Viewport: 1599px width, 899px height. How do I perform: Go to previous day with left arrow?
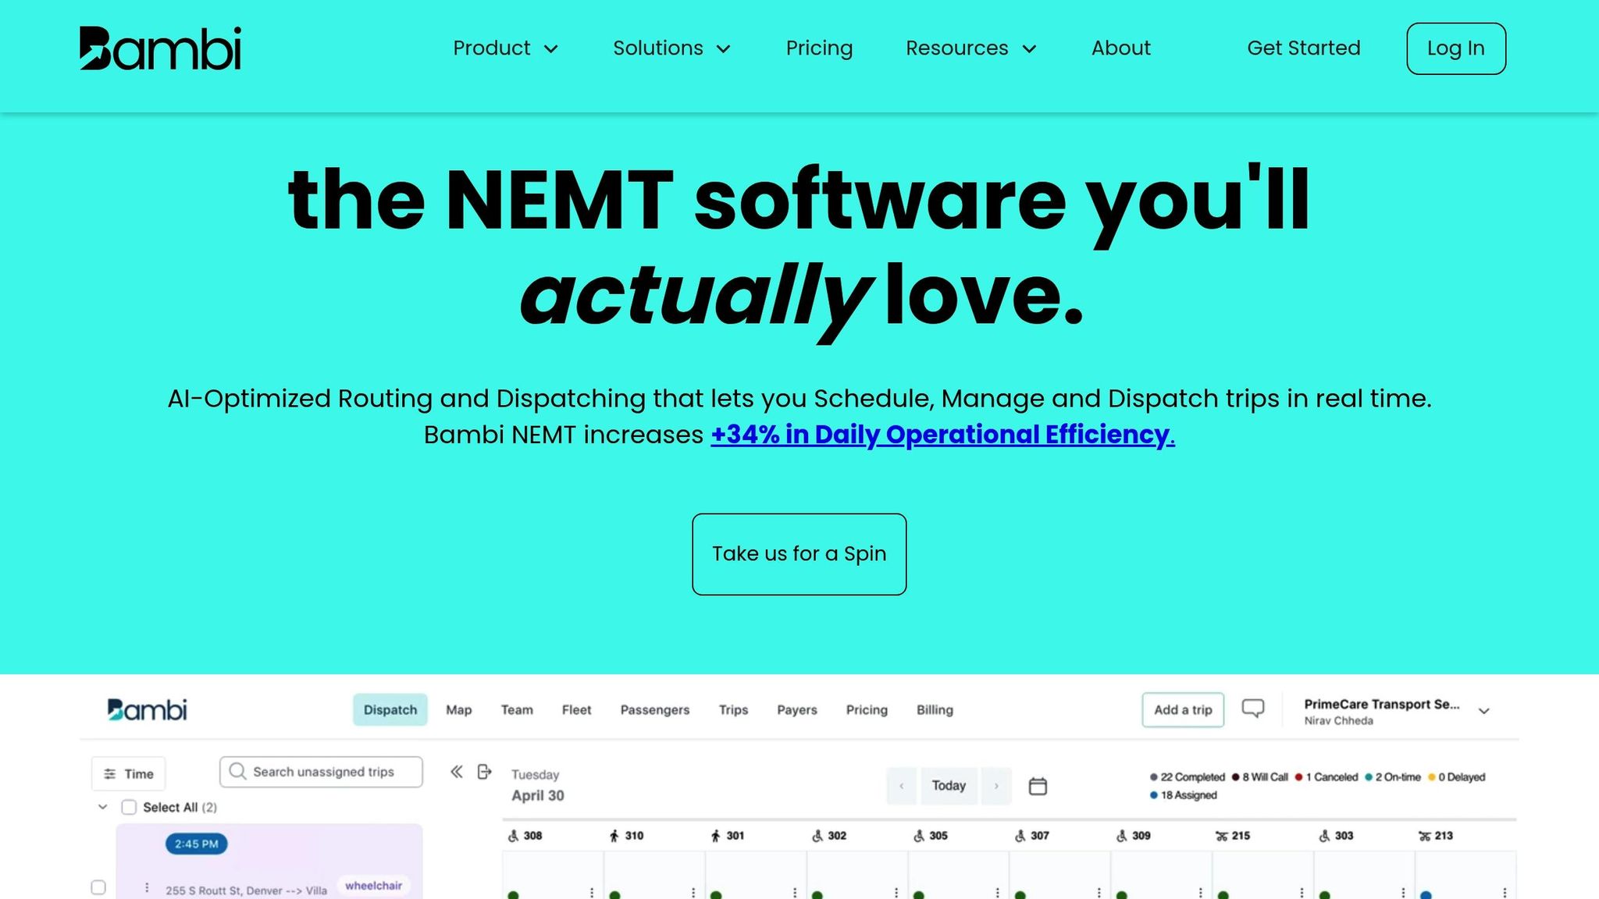tap(902, 786)
